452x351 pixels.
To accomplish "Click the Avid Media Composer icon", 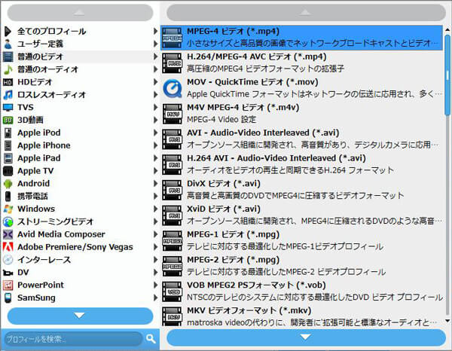I will click(8, 234).
